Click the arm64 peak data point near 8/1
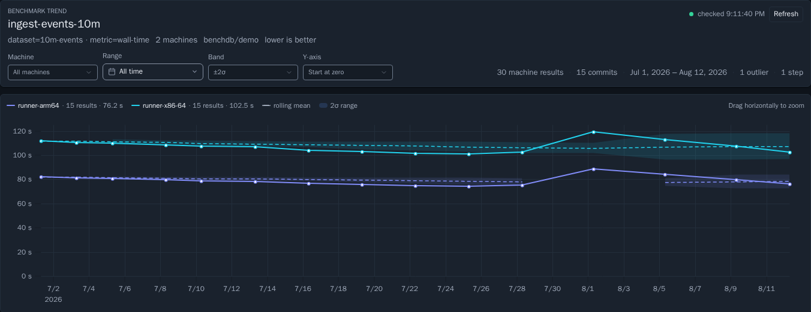 tap(593, 169)
